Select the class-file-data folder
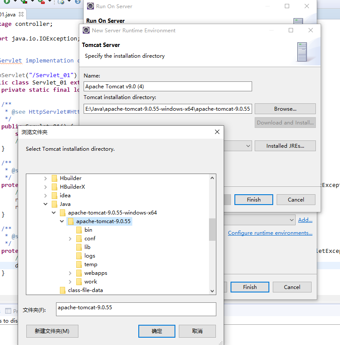 pyautogui.click(x=85, y=290)
